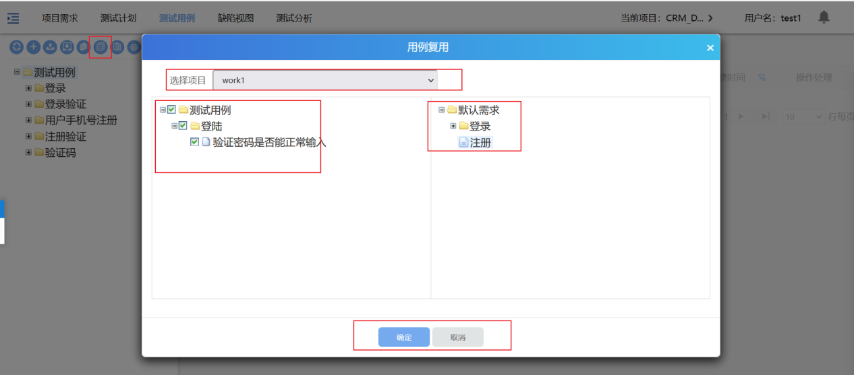Open the 测试计划 tab
The image size is (854, 375).
119,18
